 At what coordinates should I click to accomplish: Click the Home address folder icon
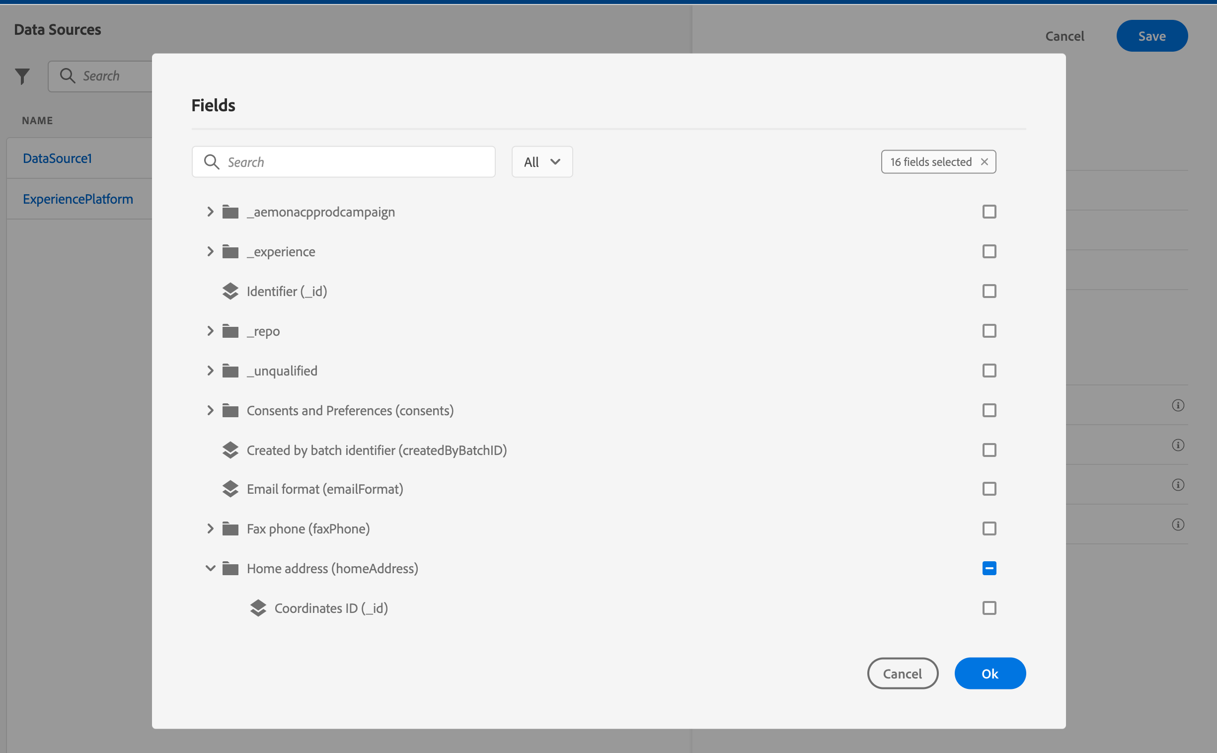pos(230,568)
